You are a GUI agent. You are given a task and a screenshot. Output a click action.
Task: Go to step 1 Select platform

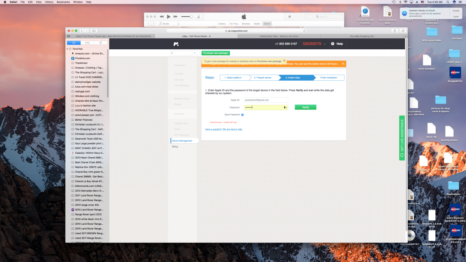(234, 78)
